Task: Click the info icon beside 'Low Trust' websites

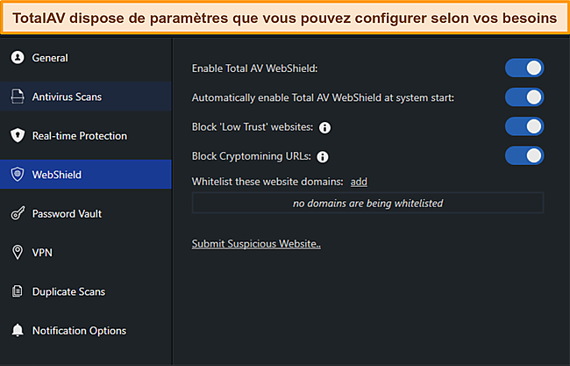Action: coord(324,128)
